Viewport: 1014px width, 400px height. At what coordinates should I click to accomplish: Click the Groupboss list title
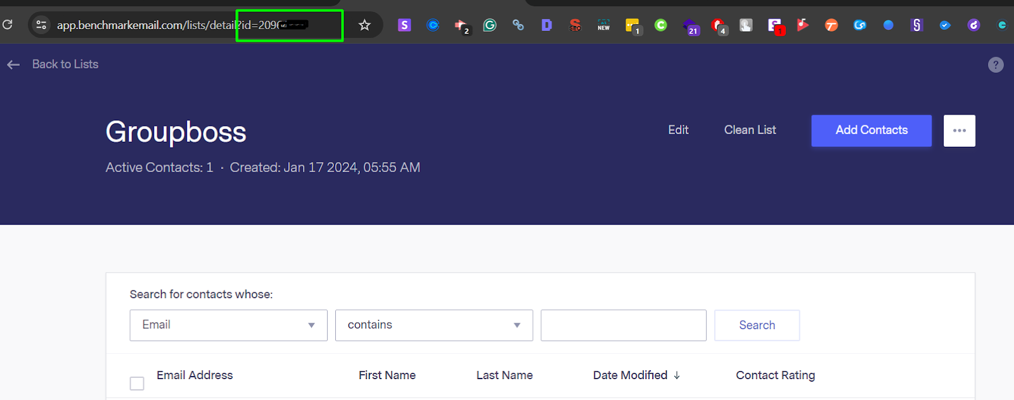coord(176,132)
